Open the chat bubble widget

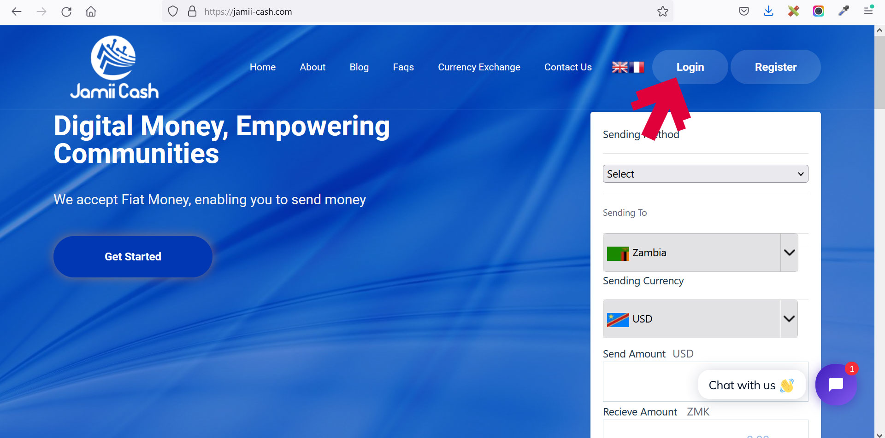coord(836,384)
